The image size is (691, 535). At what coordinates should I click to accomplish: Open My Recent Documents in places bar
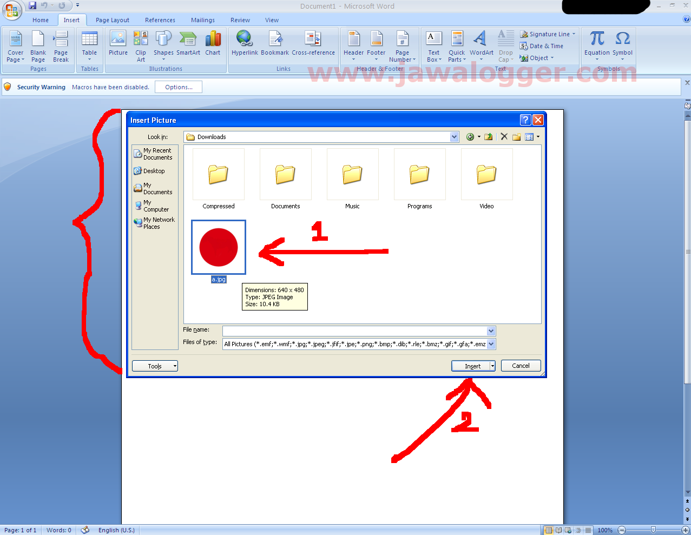154,154
